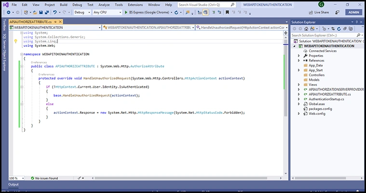
Task: Click the Search Visual Studio box
Action: click(206, 5)
